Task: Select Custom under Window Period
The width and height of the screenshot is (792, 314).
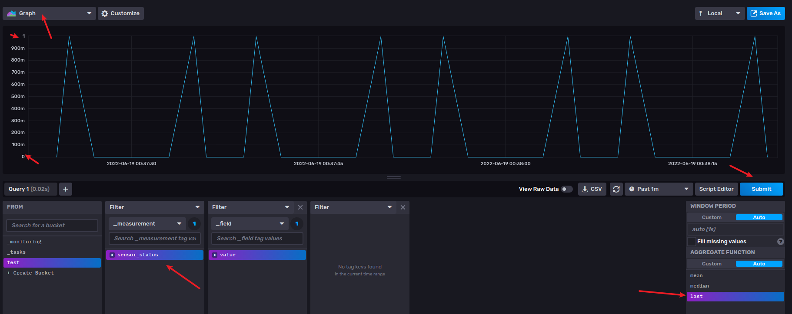Action: point(712,217)
